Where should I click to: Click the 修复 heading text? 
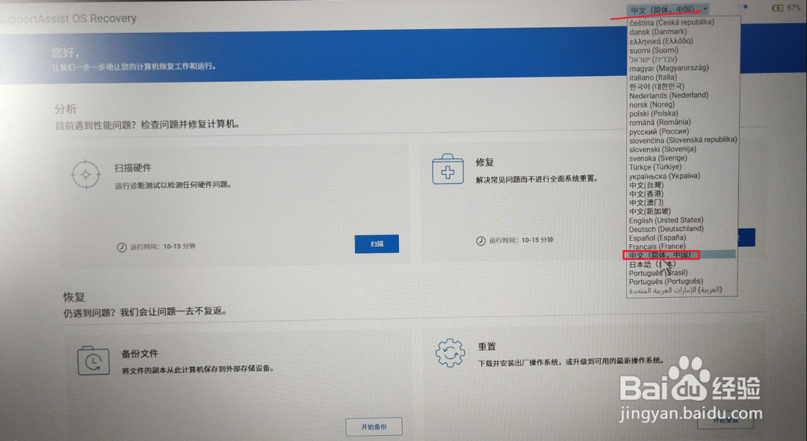(485, 163)
